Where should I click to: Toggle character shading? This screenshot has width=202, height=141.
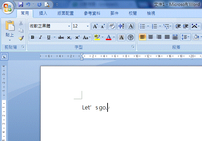[121, 37]
